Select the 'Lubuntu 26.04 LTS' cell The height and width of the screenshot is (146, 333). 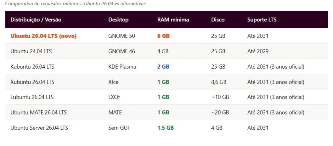point(32,97)
